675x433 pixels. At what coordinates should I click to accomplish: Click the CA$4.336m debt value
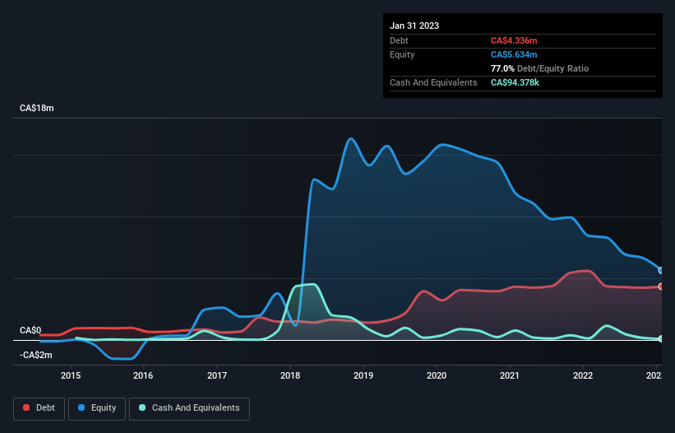click(514, 40)
